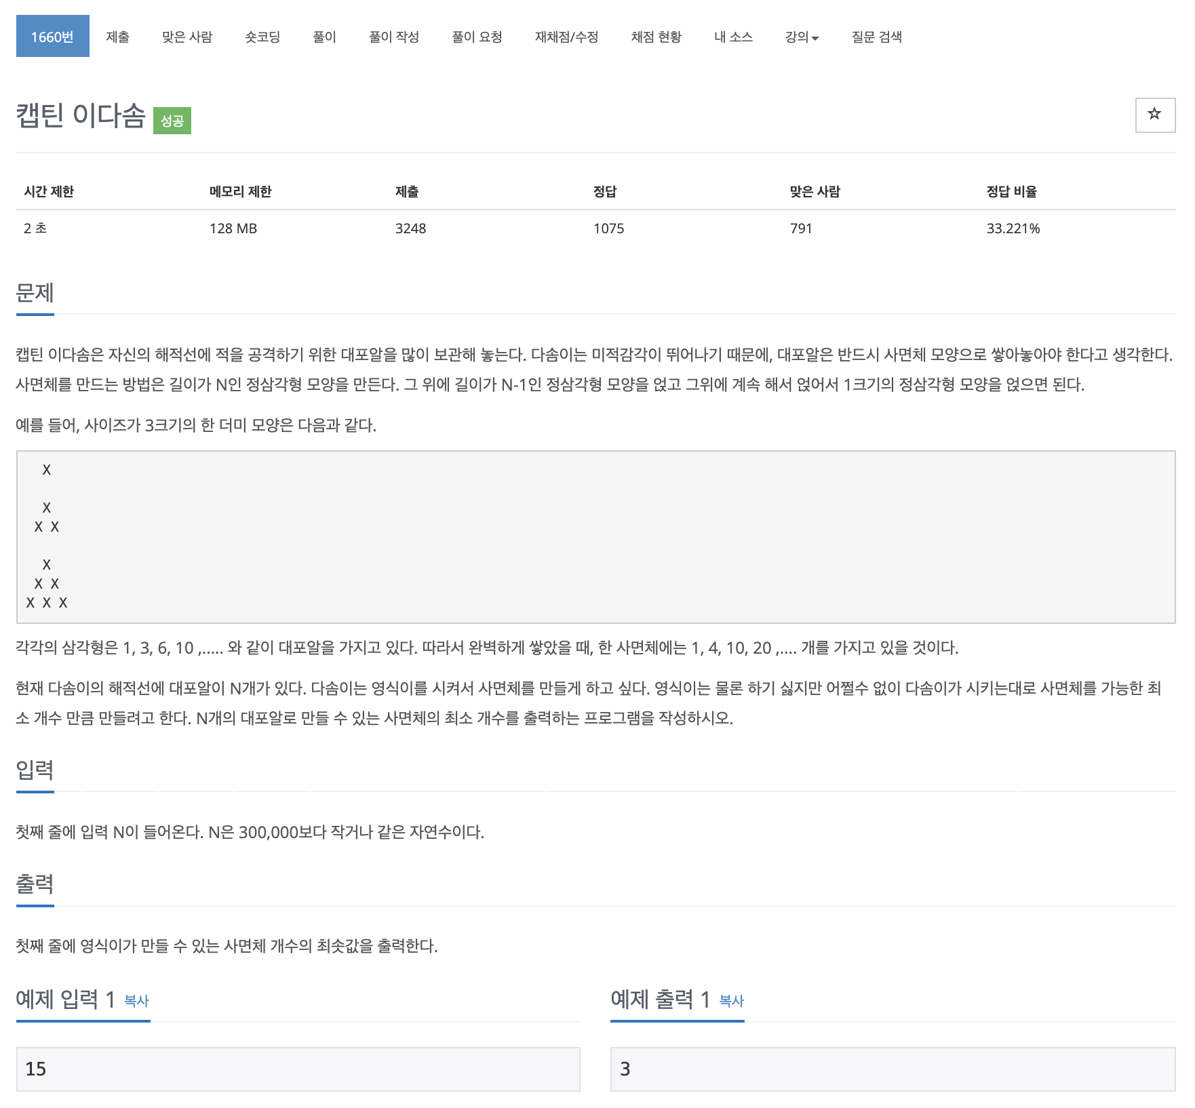Image resolution: width=1195 pixels, height=1108 pixels.
Task: Copy example input 1 via 복사 link
Action: point(136,1001)
